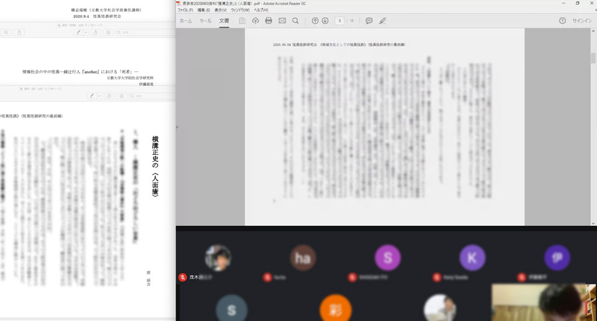Viewport: 597px width, 321px height.
Task: Click the muted mic icon under pink 'S' avatar
Action: 352,277
